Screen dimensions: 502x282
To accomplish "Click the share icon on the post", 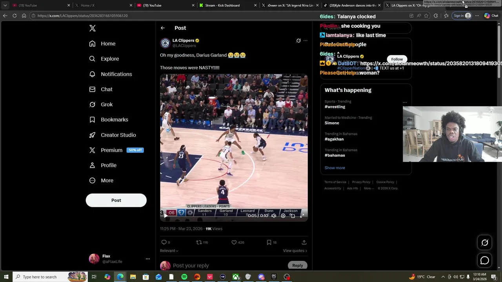I will [304, 242].
